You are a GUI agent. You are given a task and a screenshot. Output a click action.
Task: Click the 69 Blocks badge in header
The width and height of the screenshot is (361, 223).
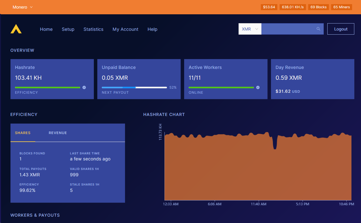click(x=318, y=7)
